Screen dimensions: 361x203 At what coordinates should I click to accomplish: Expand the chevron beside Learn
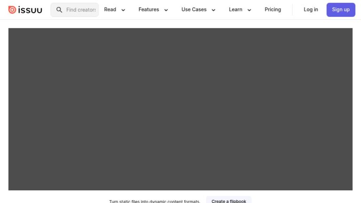point(249,10)
